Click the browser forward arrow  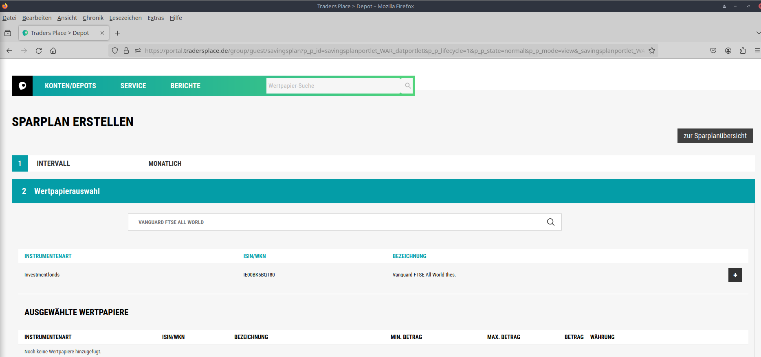(x=24, y=50)
